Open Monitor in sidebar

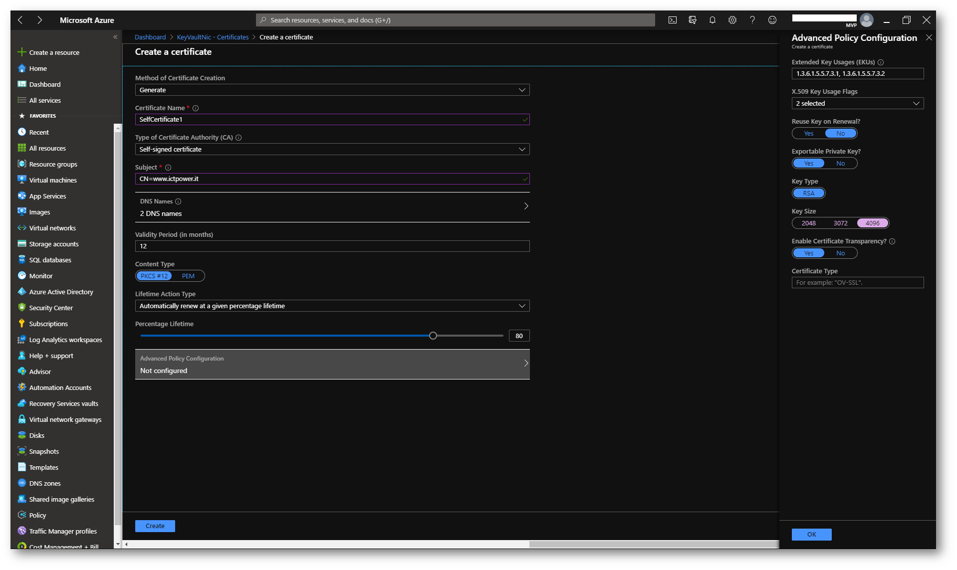click(40, 276)
